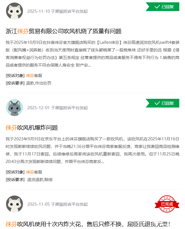The height and width of the screenshot is (229, 185).
Task: Click gray cat avatar on teal background
Action: [x=14, y=108]
